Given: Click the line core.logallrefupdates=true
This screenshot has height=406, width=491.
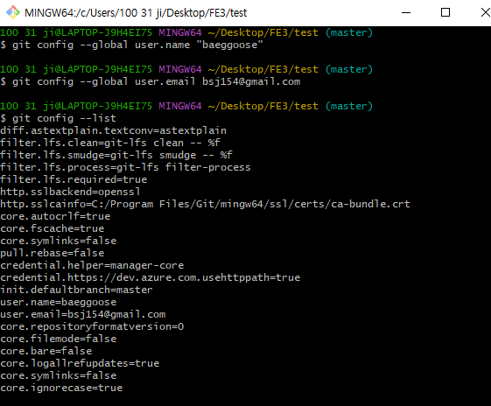Looking at the screenshot, I should tap(80, 363).
